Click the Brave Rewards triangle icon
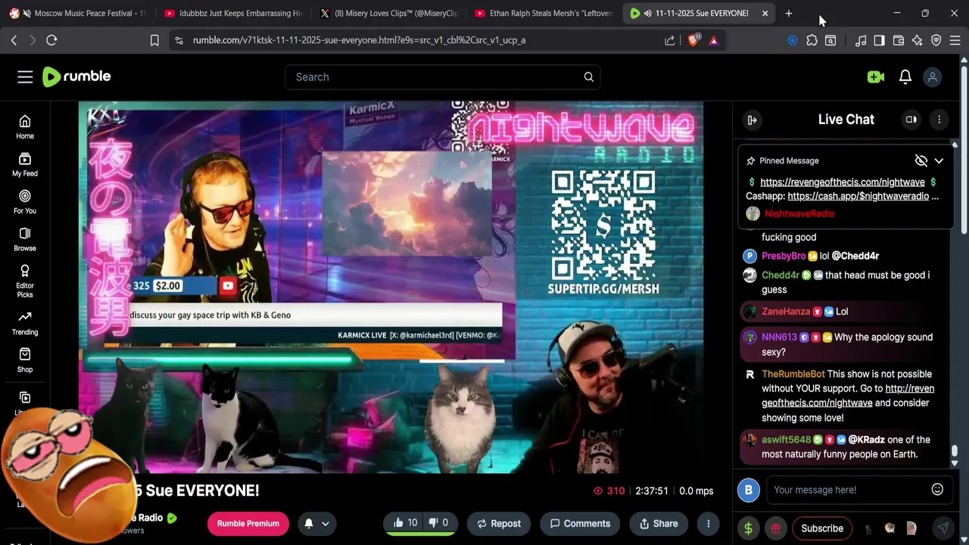 (713, 40)
